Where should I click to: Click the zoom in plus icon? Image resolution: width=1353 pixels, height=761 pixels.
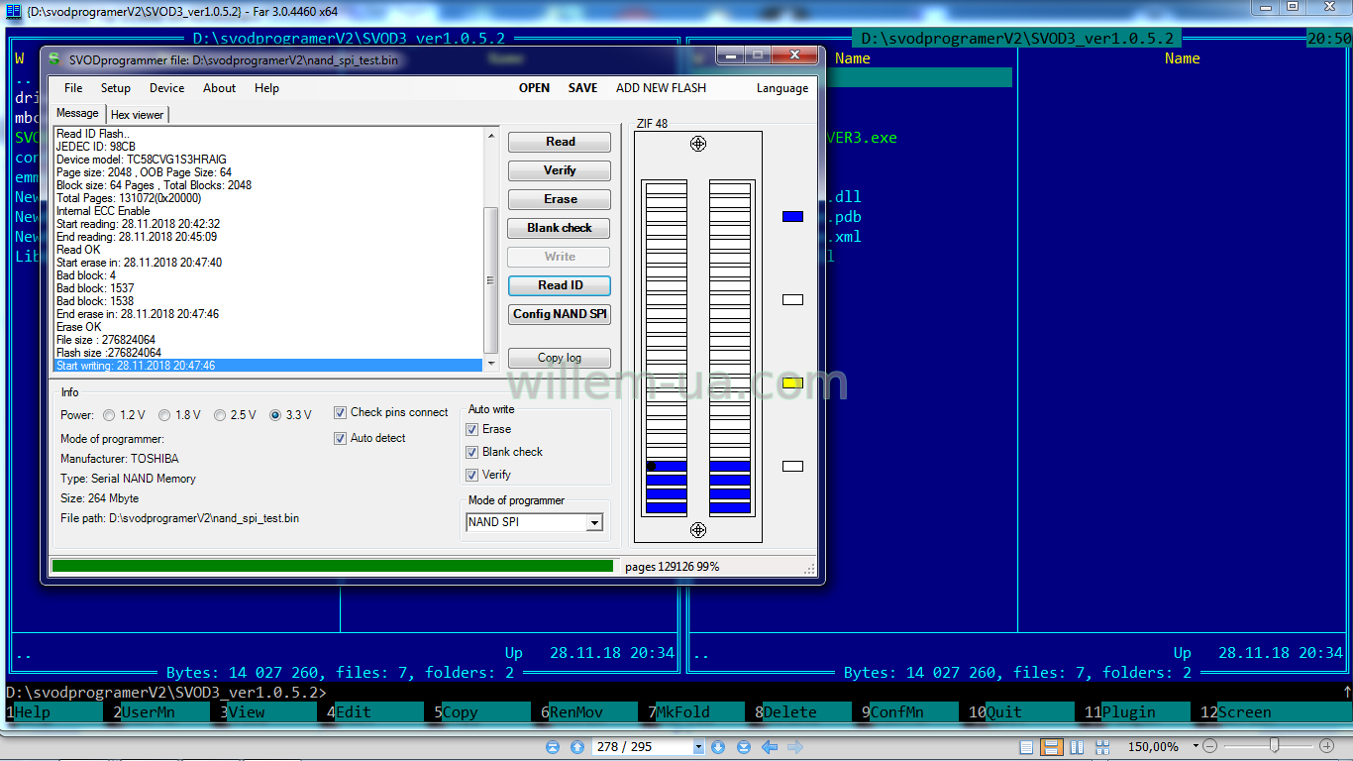click(1327, 746)
